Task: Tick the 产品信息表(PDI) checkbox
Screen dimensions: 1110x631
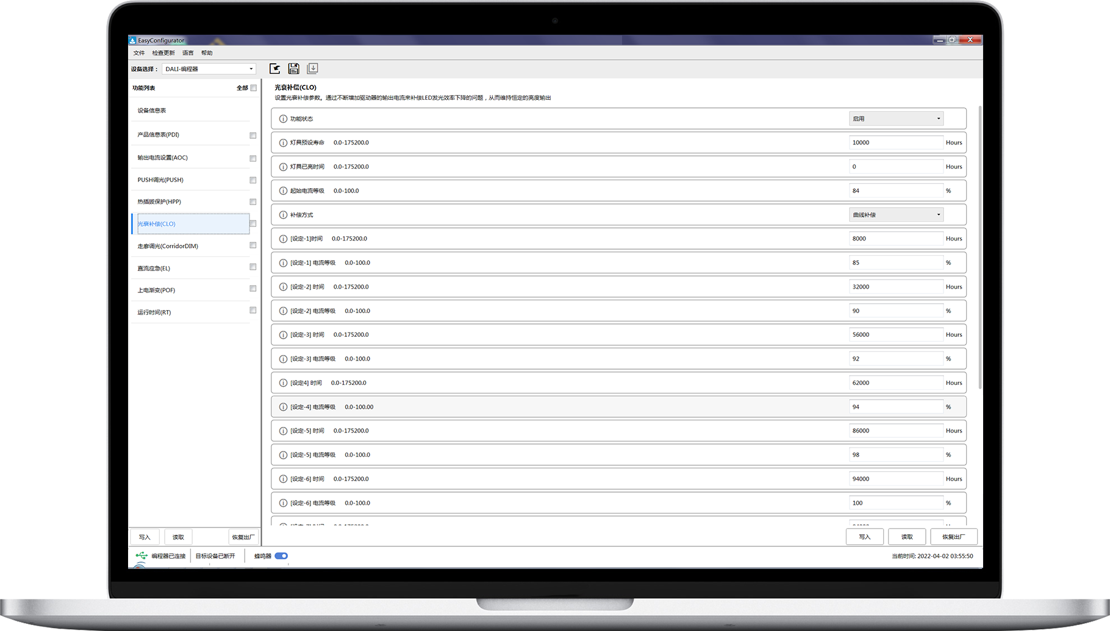Action: coord(253,135)
